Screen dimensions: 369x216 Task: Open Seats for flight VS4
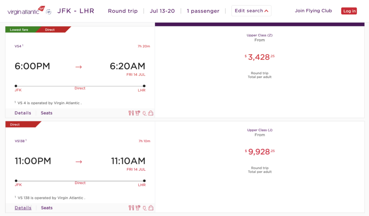(46, 113)
